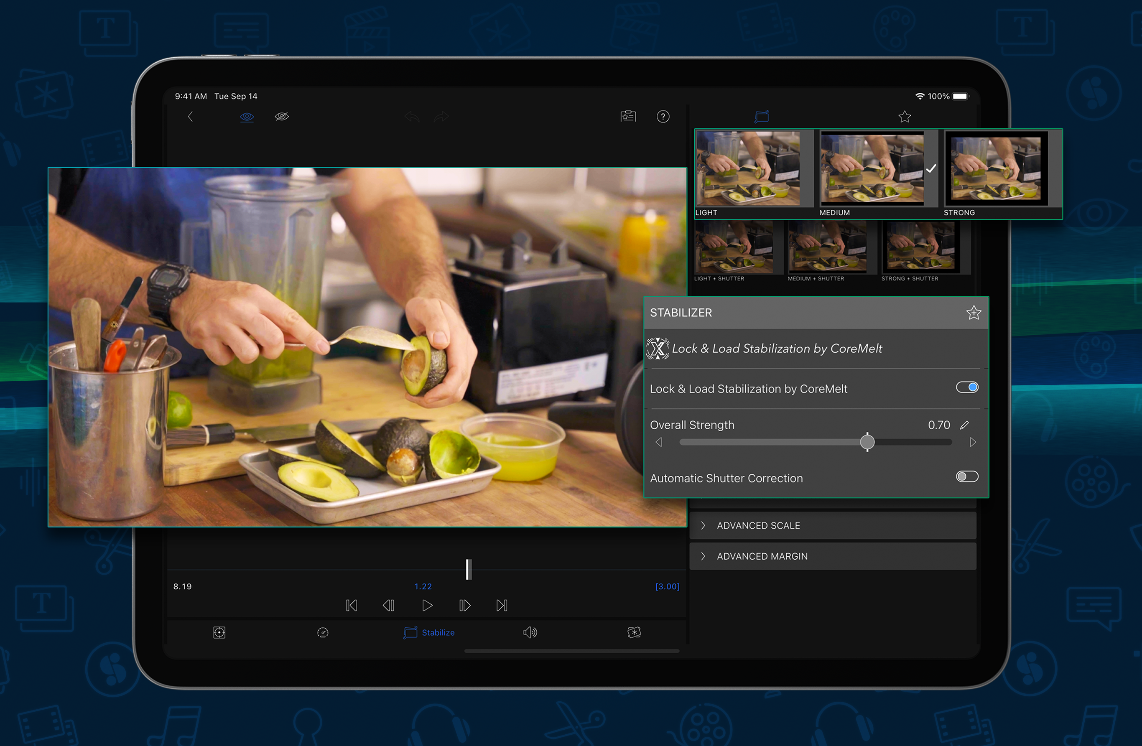Hide the effect with the crossed-eye icon
The image size is (1142, 746).
coord(282,117)
